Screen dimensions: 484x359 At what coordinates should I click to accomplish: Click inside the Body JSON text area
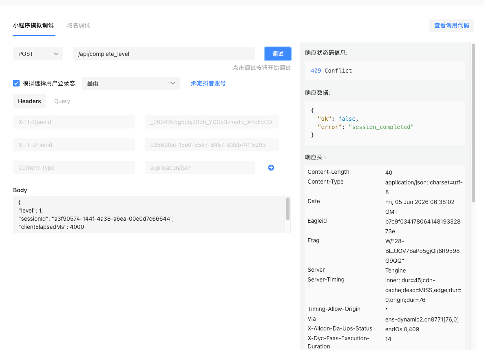click(x=149, y=215)
